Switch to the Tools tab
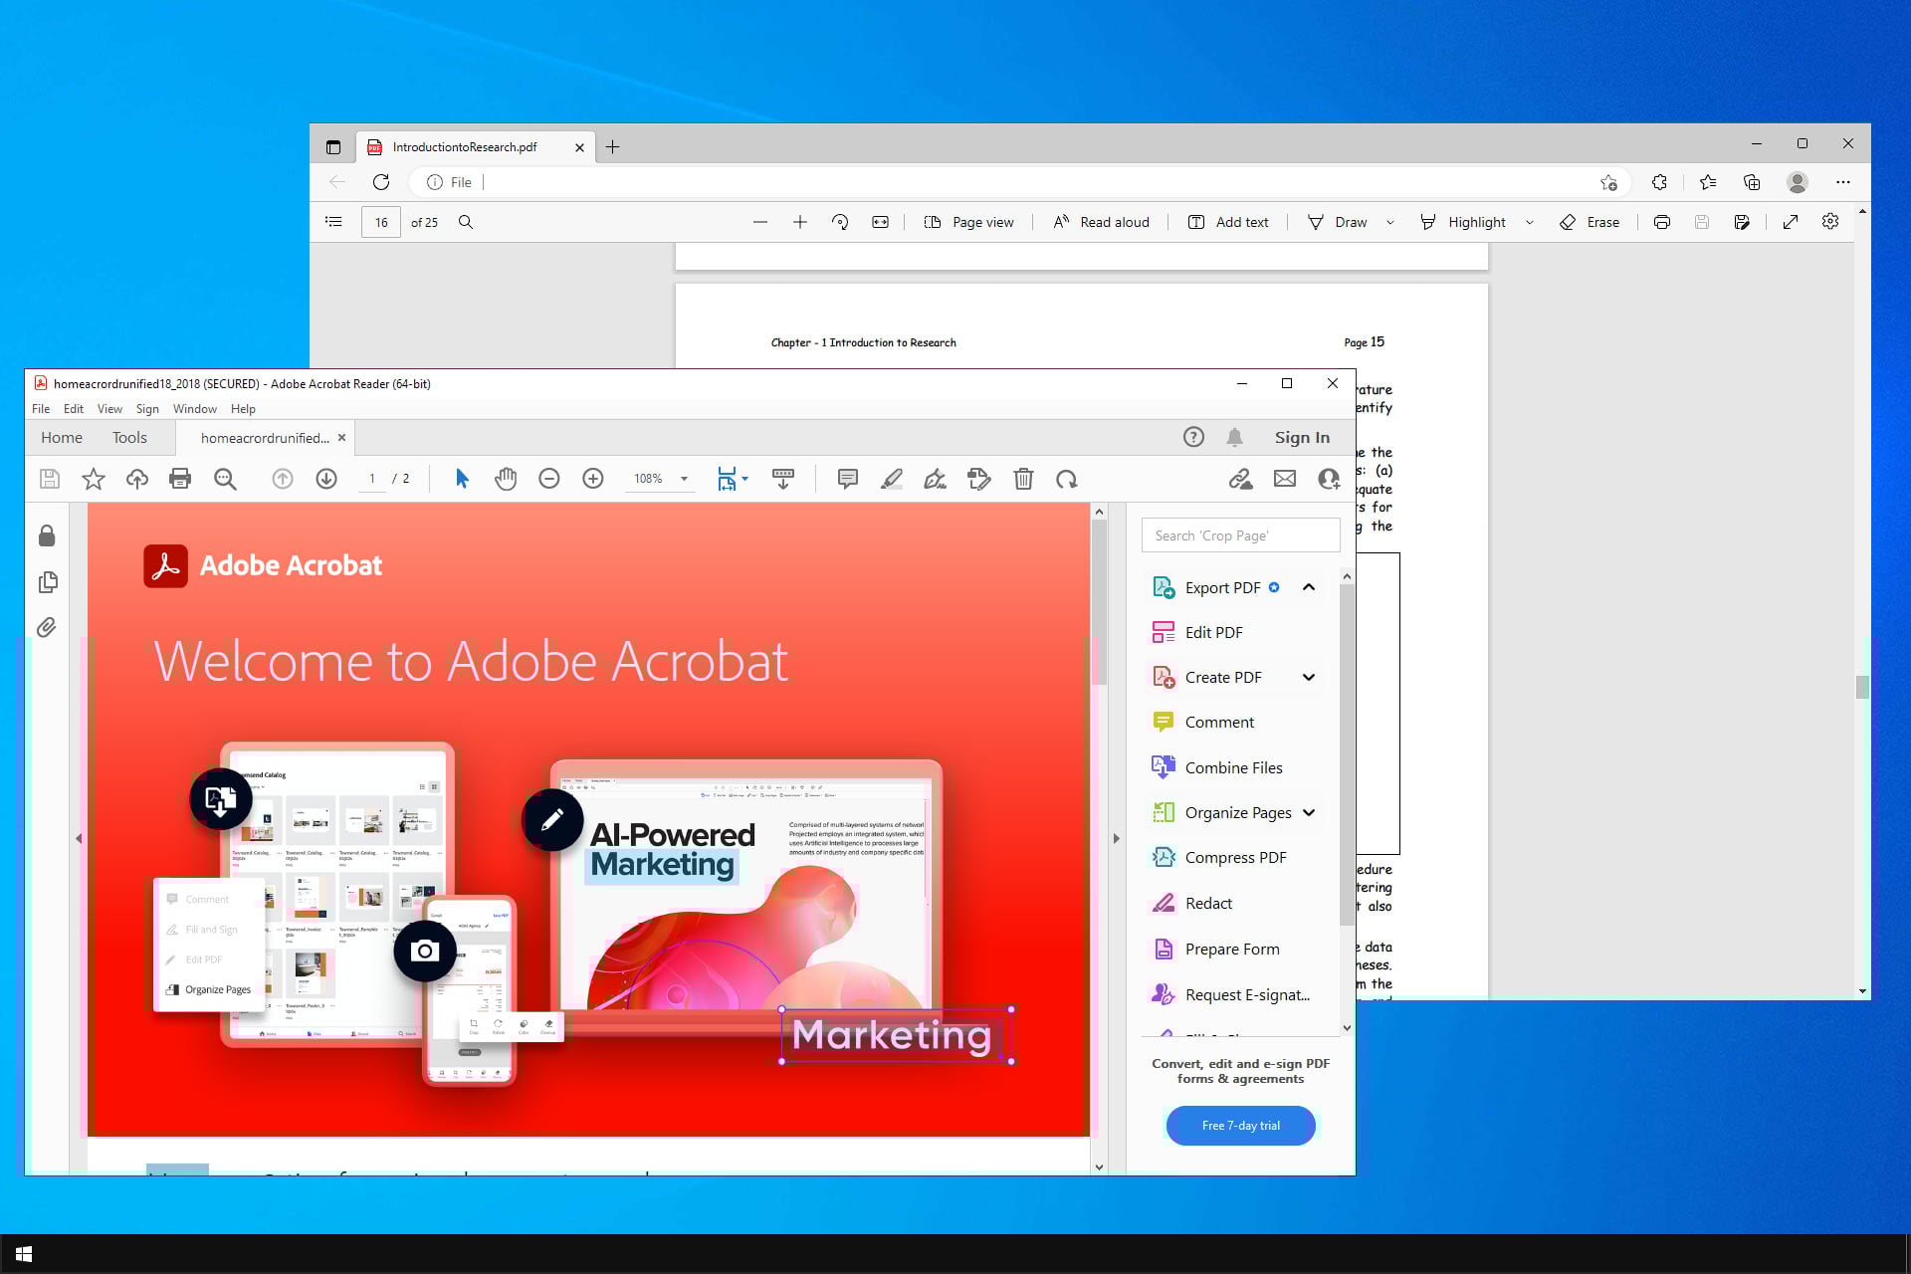 click(x=129, y=438)
